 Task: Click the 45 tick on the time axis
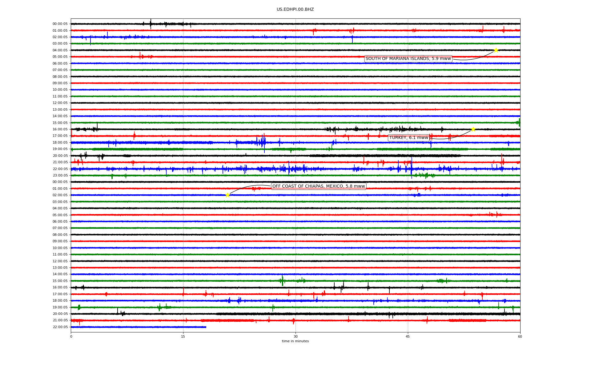click(408, 336)
